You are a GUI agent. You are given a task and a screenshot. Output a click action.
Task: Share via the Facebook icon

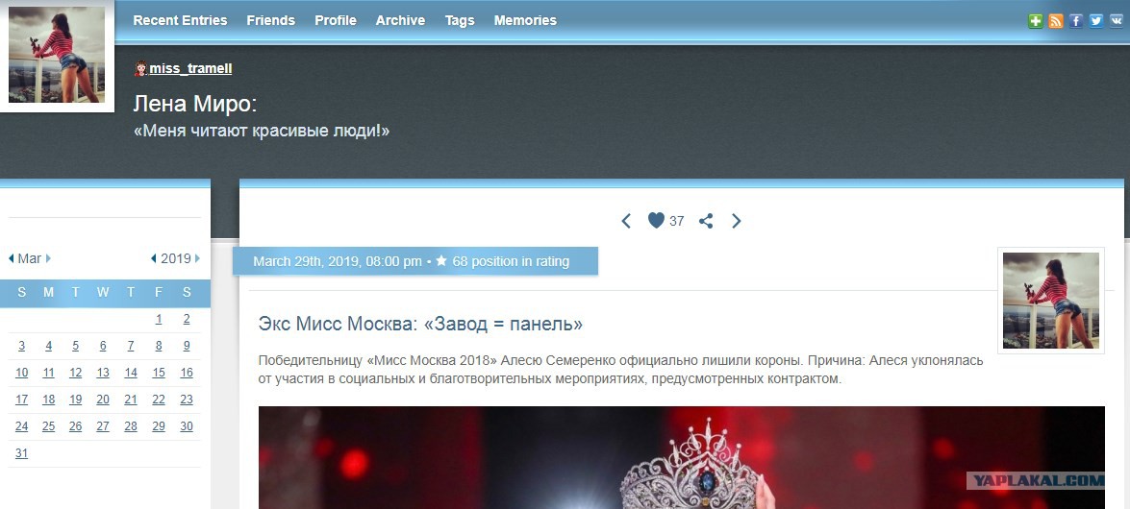pyautogui.click(x=1076, y=21)
